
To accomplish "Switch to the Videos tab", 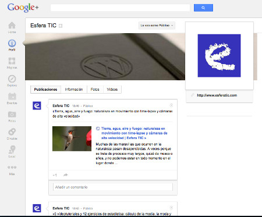I will pyautogui.click(x=112, y=90).
